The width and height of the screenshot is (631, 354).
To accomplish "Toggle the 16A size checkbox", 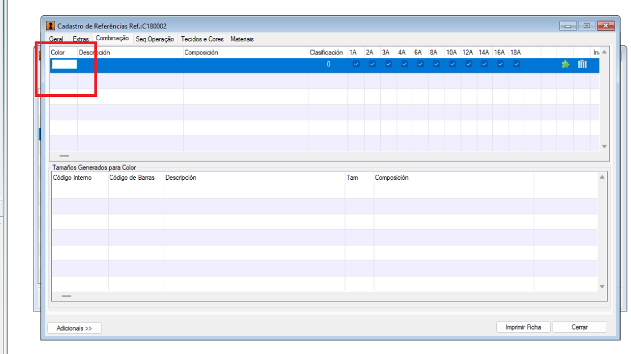I will pyautogui.click(x=500, y=64).
